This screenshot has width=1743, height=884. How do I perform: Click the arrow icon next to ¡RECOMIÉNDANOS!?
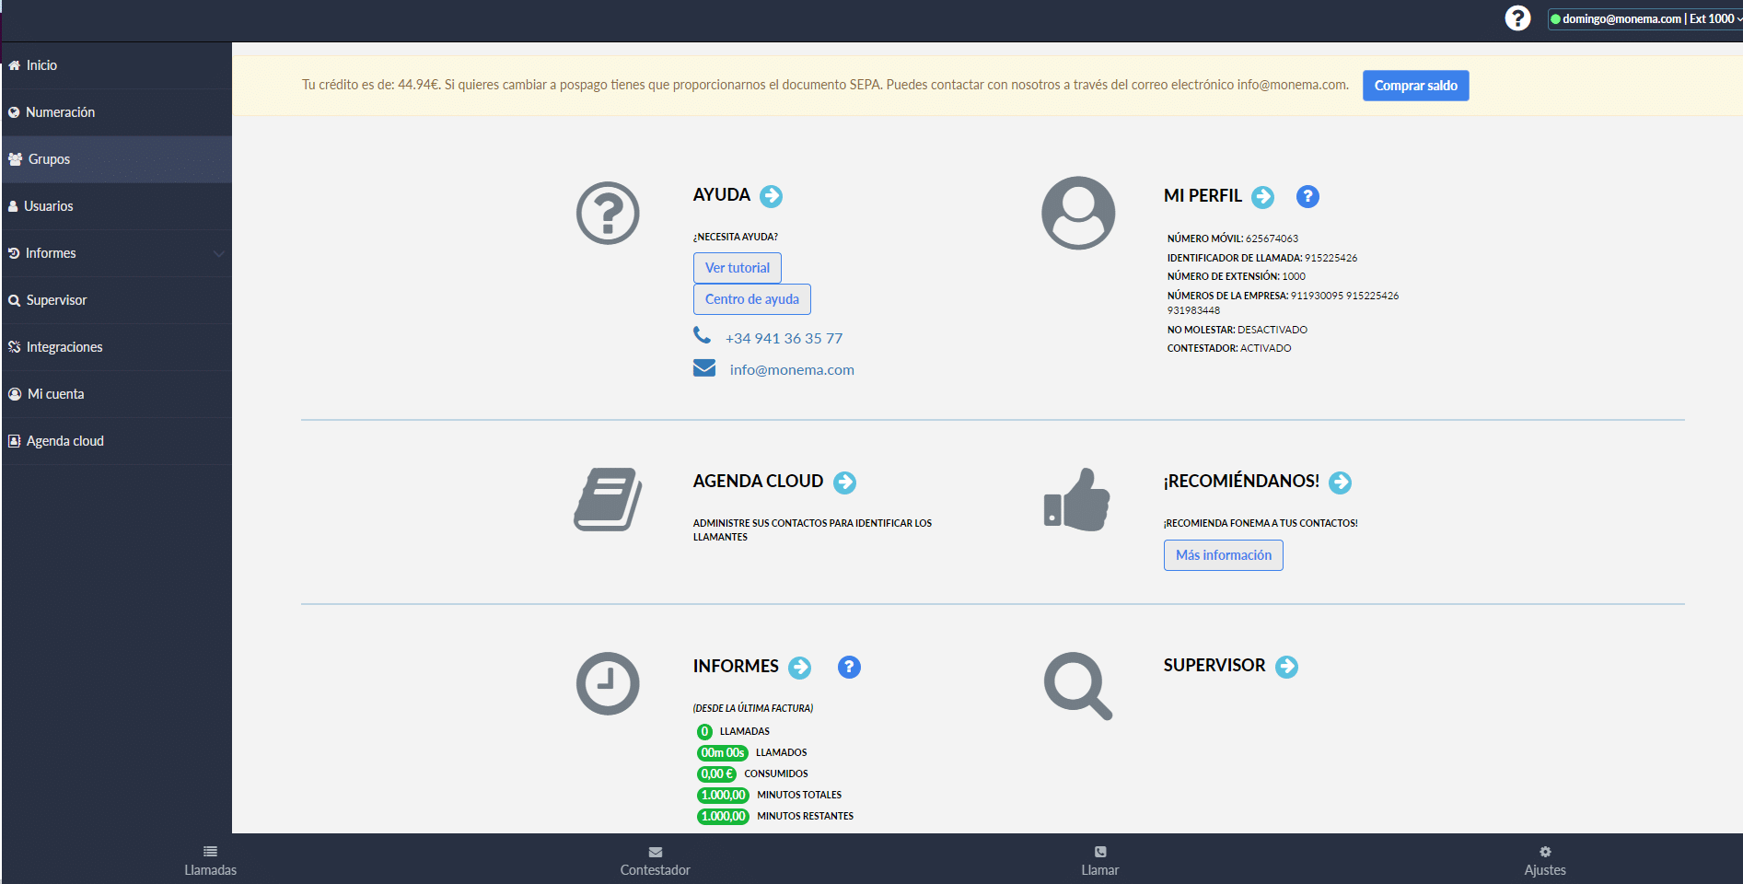tap(1340, 483)
